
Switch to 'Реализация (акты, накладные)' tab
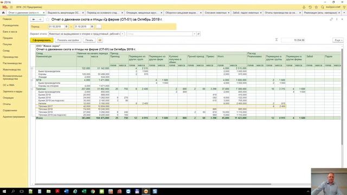[x=320, y=13]
